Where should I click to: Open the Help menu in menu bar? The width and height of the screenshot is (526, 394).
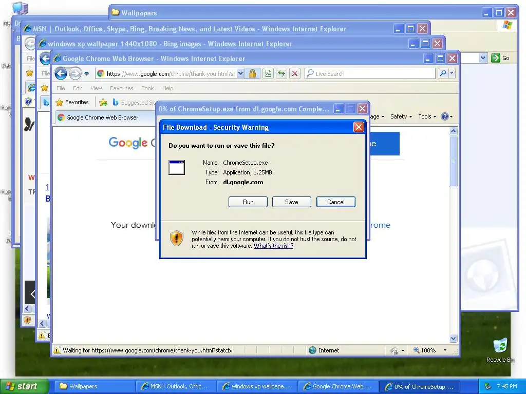[168, 88]
